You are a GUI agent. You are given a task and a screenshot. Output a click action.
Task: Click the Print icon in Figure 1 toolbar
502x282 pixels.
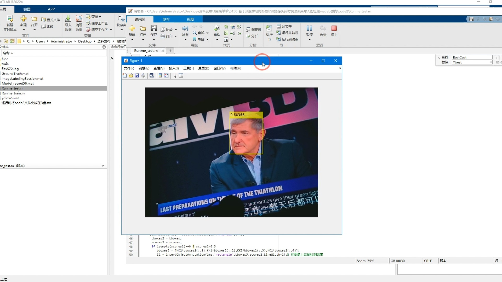click(x=143, y=75)
